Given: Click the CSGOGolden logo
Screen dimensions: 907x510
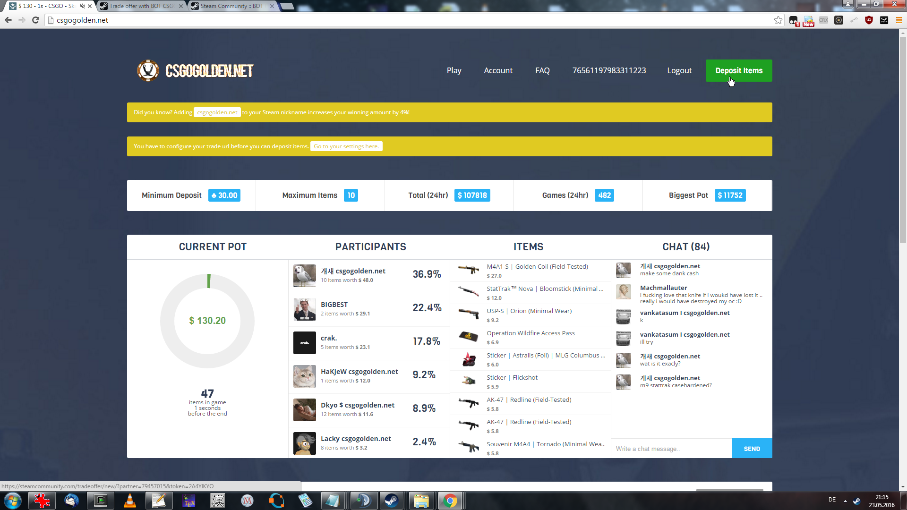Looking at the screenshot, I should (x=195, y=71).
